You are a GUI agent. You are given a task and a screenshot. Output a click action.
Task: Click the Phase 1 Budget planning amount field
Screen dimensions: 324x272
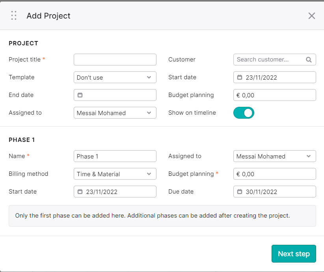(275, 174)
